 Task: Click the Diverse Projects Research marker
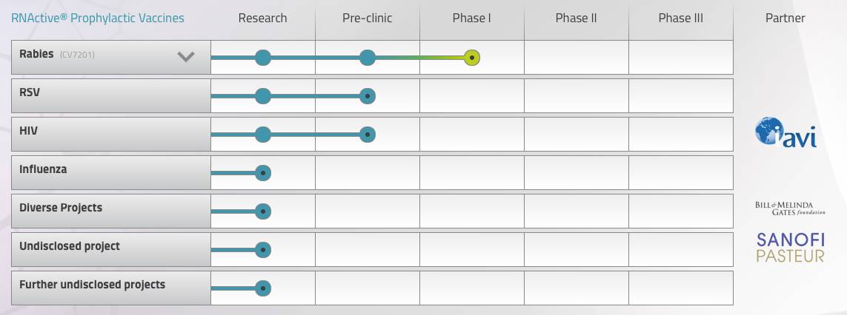pyautogui.click(x=263, y=211)
